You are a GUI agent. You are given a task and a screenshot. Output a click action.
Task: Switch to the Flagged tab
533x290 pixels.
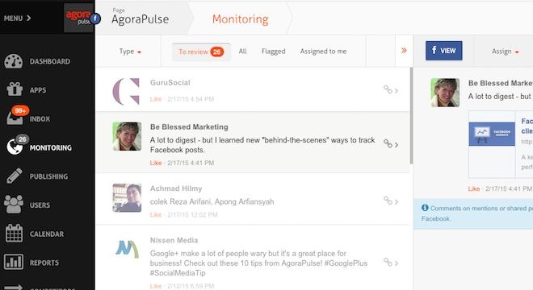[x=273, y=52]
